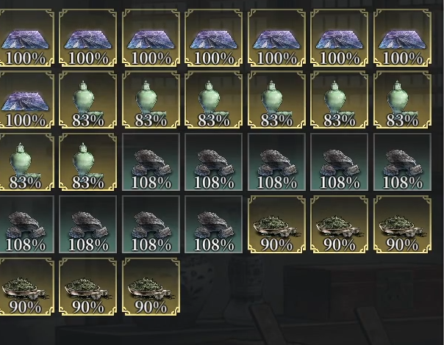Image resolution: width=444 pixels, height=345 pixels.
Task: Click the rightmost purple cloth in the top row
Action: point(402,37)
